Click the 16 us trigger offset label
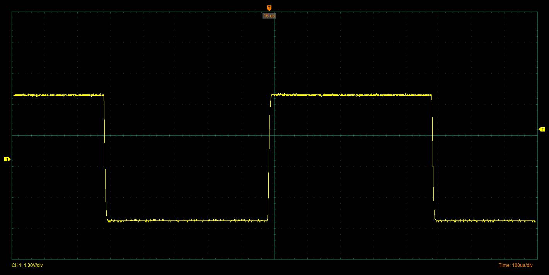The width and height of the screenshot is (549, 275). pyautogui.click(x=269, y=16)
